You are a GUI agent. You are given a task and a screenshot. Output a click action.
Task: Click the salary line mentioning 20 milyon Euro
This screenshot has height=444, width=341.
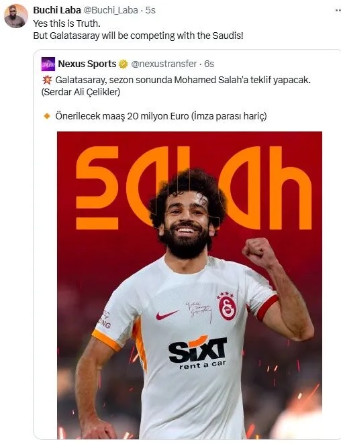click(x=161, y=116)
